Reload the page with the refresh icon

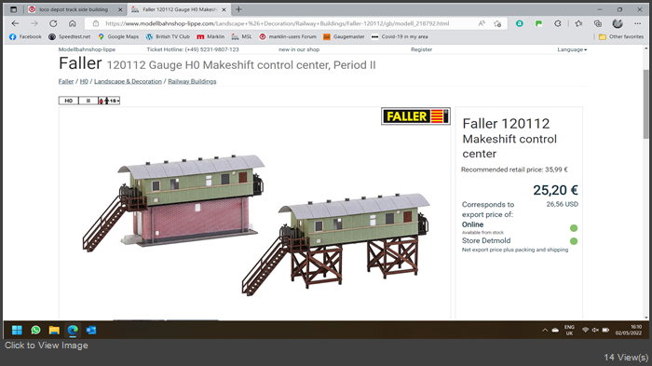click(53, 23)
